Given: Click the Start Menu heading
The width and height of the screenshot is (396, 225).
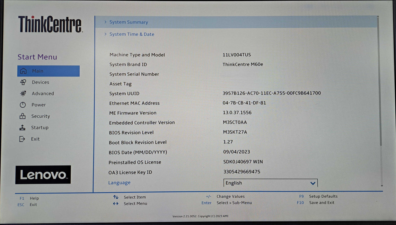Looking at the screenshot, I should tap(37, 57).
